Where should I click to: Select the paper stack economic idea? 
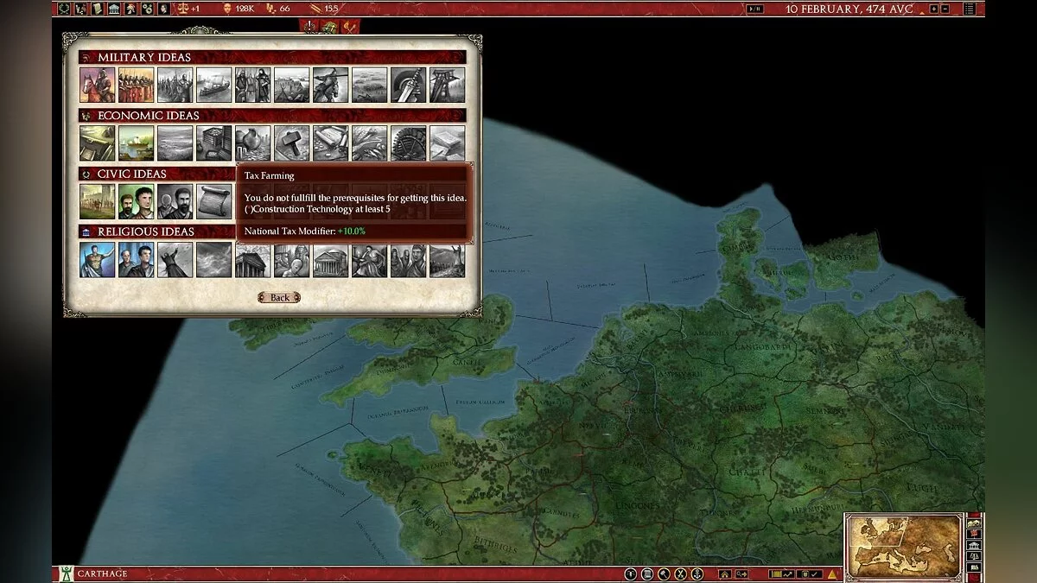[x=447, y=143]
